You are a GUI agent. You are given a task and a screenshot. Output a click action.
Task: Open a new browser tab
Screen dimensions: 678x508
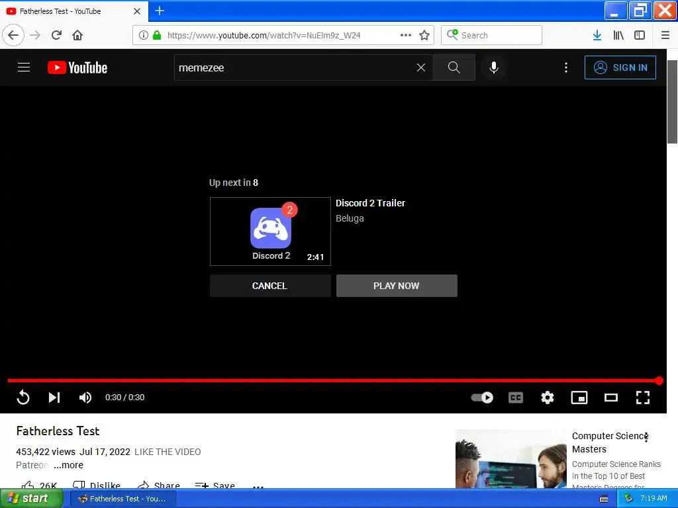click(x=160, y=11)
